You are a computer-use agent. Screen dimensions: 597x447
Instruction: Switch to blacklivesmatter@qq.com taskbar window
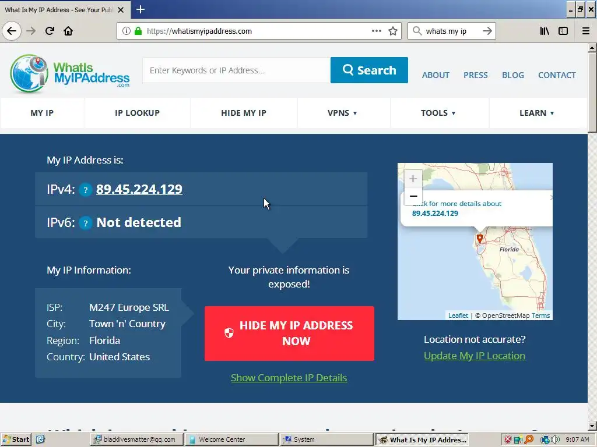(x=136, y=439)
